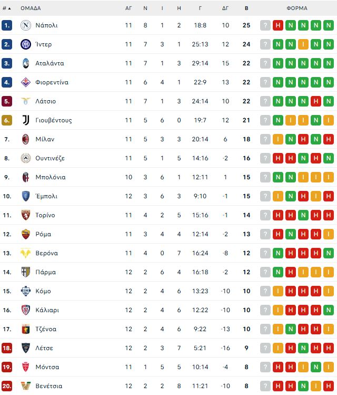Click the Lazio eagle crest icon

[26, 101]
